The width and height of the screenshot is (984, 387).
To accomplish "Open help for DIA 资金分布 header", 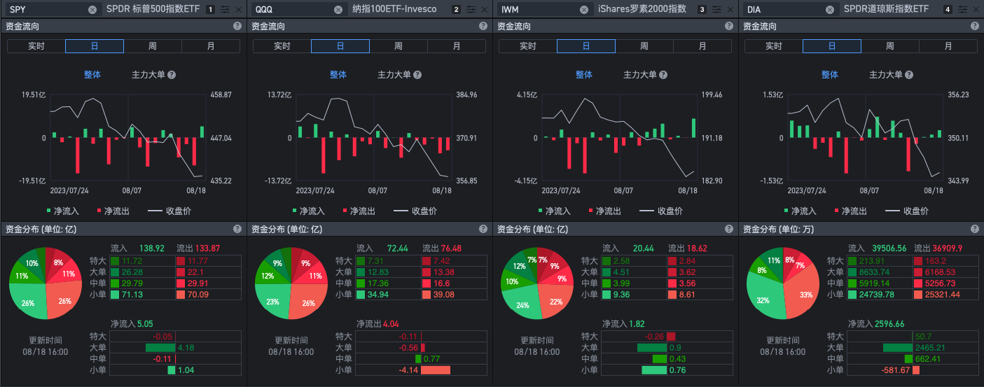I will point(974,229).
